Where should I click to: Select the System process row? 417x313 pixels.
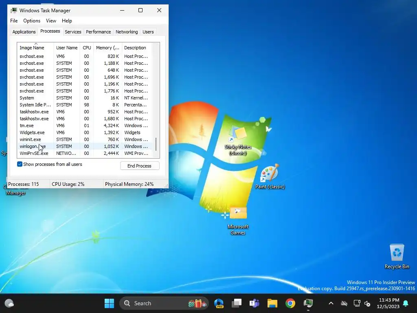coord(85,98)
